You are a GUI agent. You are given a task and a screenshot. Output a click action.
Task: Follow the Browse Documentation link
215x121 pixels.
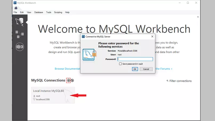tap(67, 69)
